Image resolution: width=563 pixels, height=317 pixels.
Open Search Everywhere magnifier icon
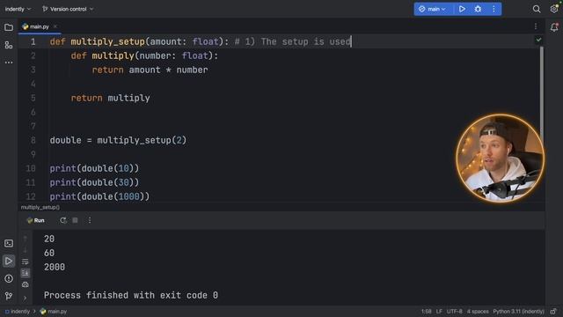coord(537,9)
